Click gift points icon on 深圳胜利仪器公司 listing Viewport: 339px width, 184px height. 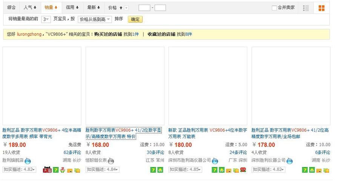[x=326, y=170]
